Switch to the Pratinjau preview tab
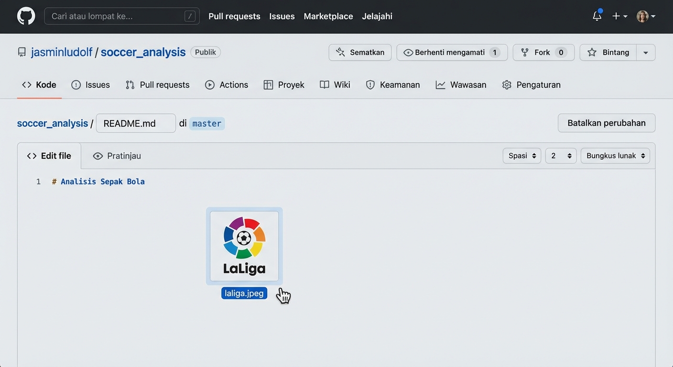The image size is (673, 367). tap(117, 156)
